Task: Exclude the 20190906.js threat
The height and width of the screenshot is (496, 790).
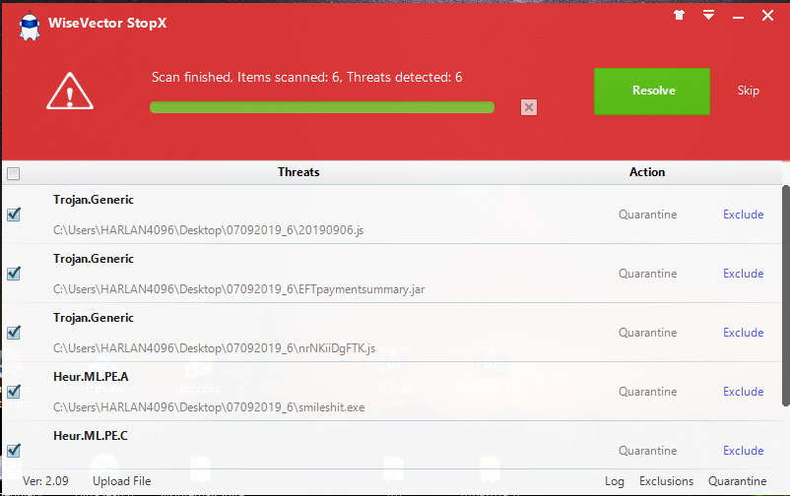Action: [x=743, y=215]
